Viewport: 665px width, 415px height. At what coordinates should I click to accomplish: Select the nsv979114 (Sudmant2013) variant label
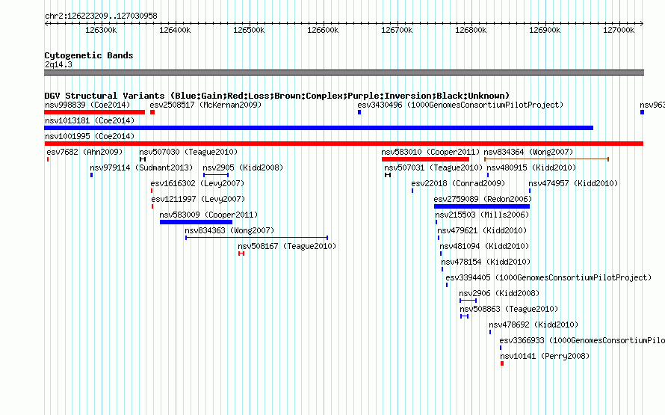[x=141, y=167]
